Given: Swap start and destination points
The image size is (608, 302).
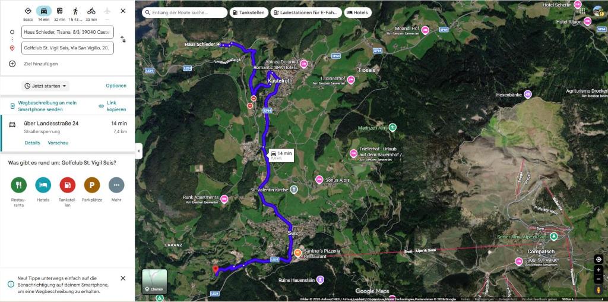Looking at the screenshot, I should click(x=123, y=39).
